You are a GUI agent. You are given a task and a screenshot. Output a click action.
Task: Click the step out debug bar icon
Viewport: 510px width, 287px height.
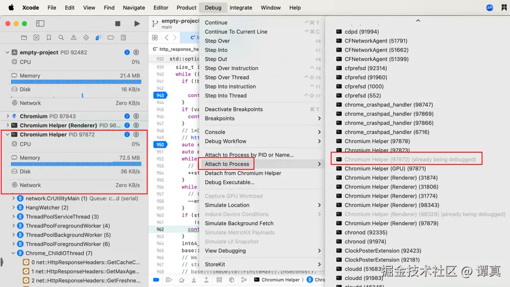(206, 280)
